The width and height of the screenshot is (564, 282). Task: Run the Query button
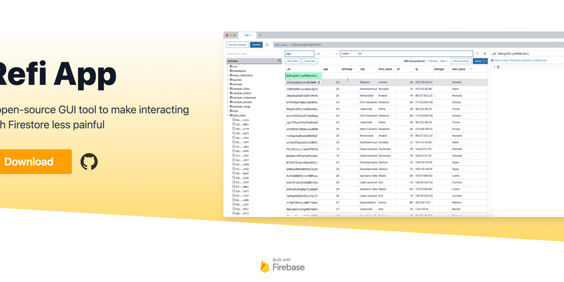pos(478,61)
